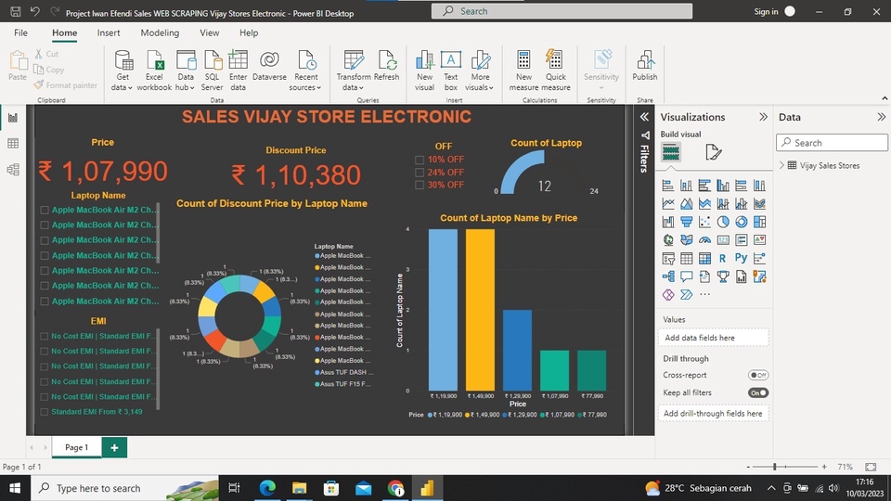The width and height of the screenshot is (891, 501).
Task: Select the Python visual
Action: [x=741, y=258]
